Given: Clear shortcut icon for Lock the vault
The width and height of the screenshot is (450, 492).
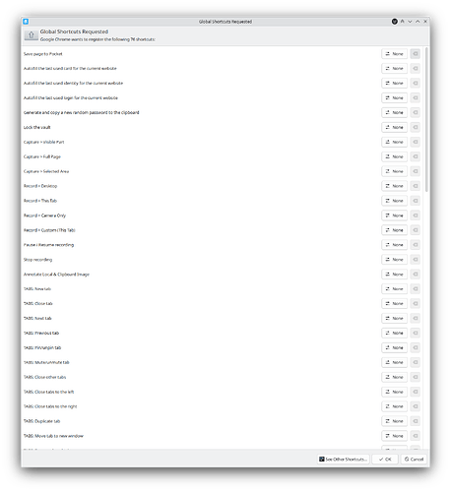Looking at the screenshot, I should (416, 127).
